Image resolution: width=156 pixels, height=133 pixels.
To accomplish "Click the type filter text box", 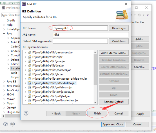I will [11, 15].
